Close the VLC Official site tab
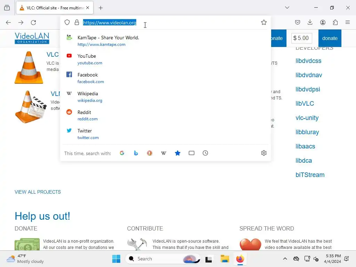This screenshot has width=356, height=267. point(88,8)
